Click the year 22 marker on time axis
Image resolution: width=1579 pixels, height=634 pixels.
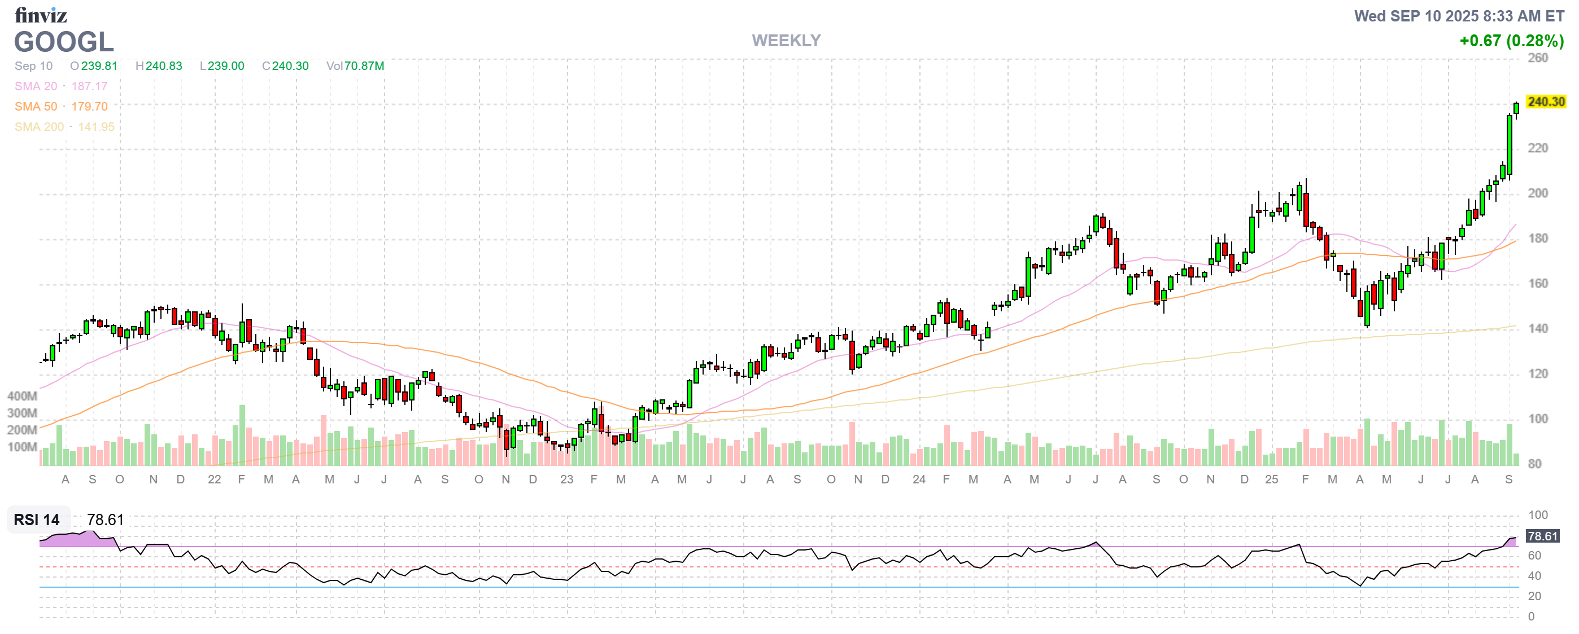coord(214,479)
